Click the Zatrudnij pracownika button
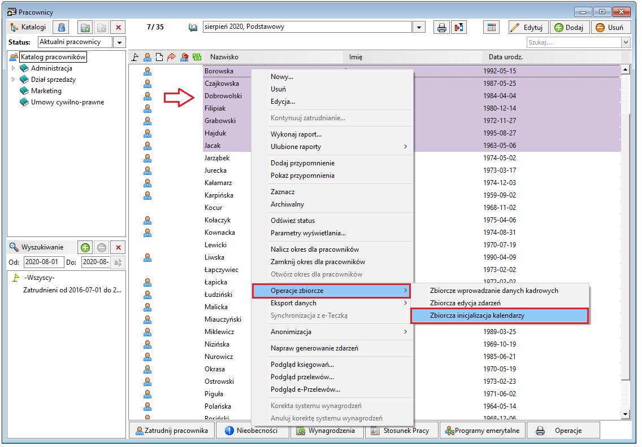This screenshot has width=642, height=447. [172, 431]
